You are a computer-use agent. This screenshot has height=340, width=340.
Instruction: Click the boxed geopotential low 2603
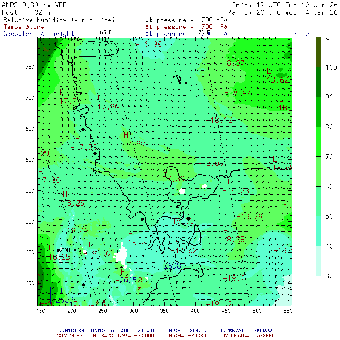click(x=62, y=296)
